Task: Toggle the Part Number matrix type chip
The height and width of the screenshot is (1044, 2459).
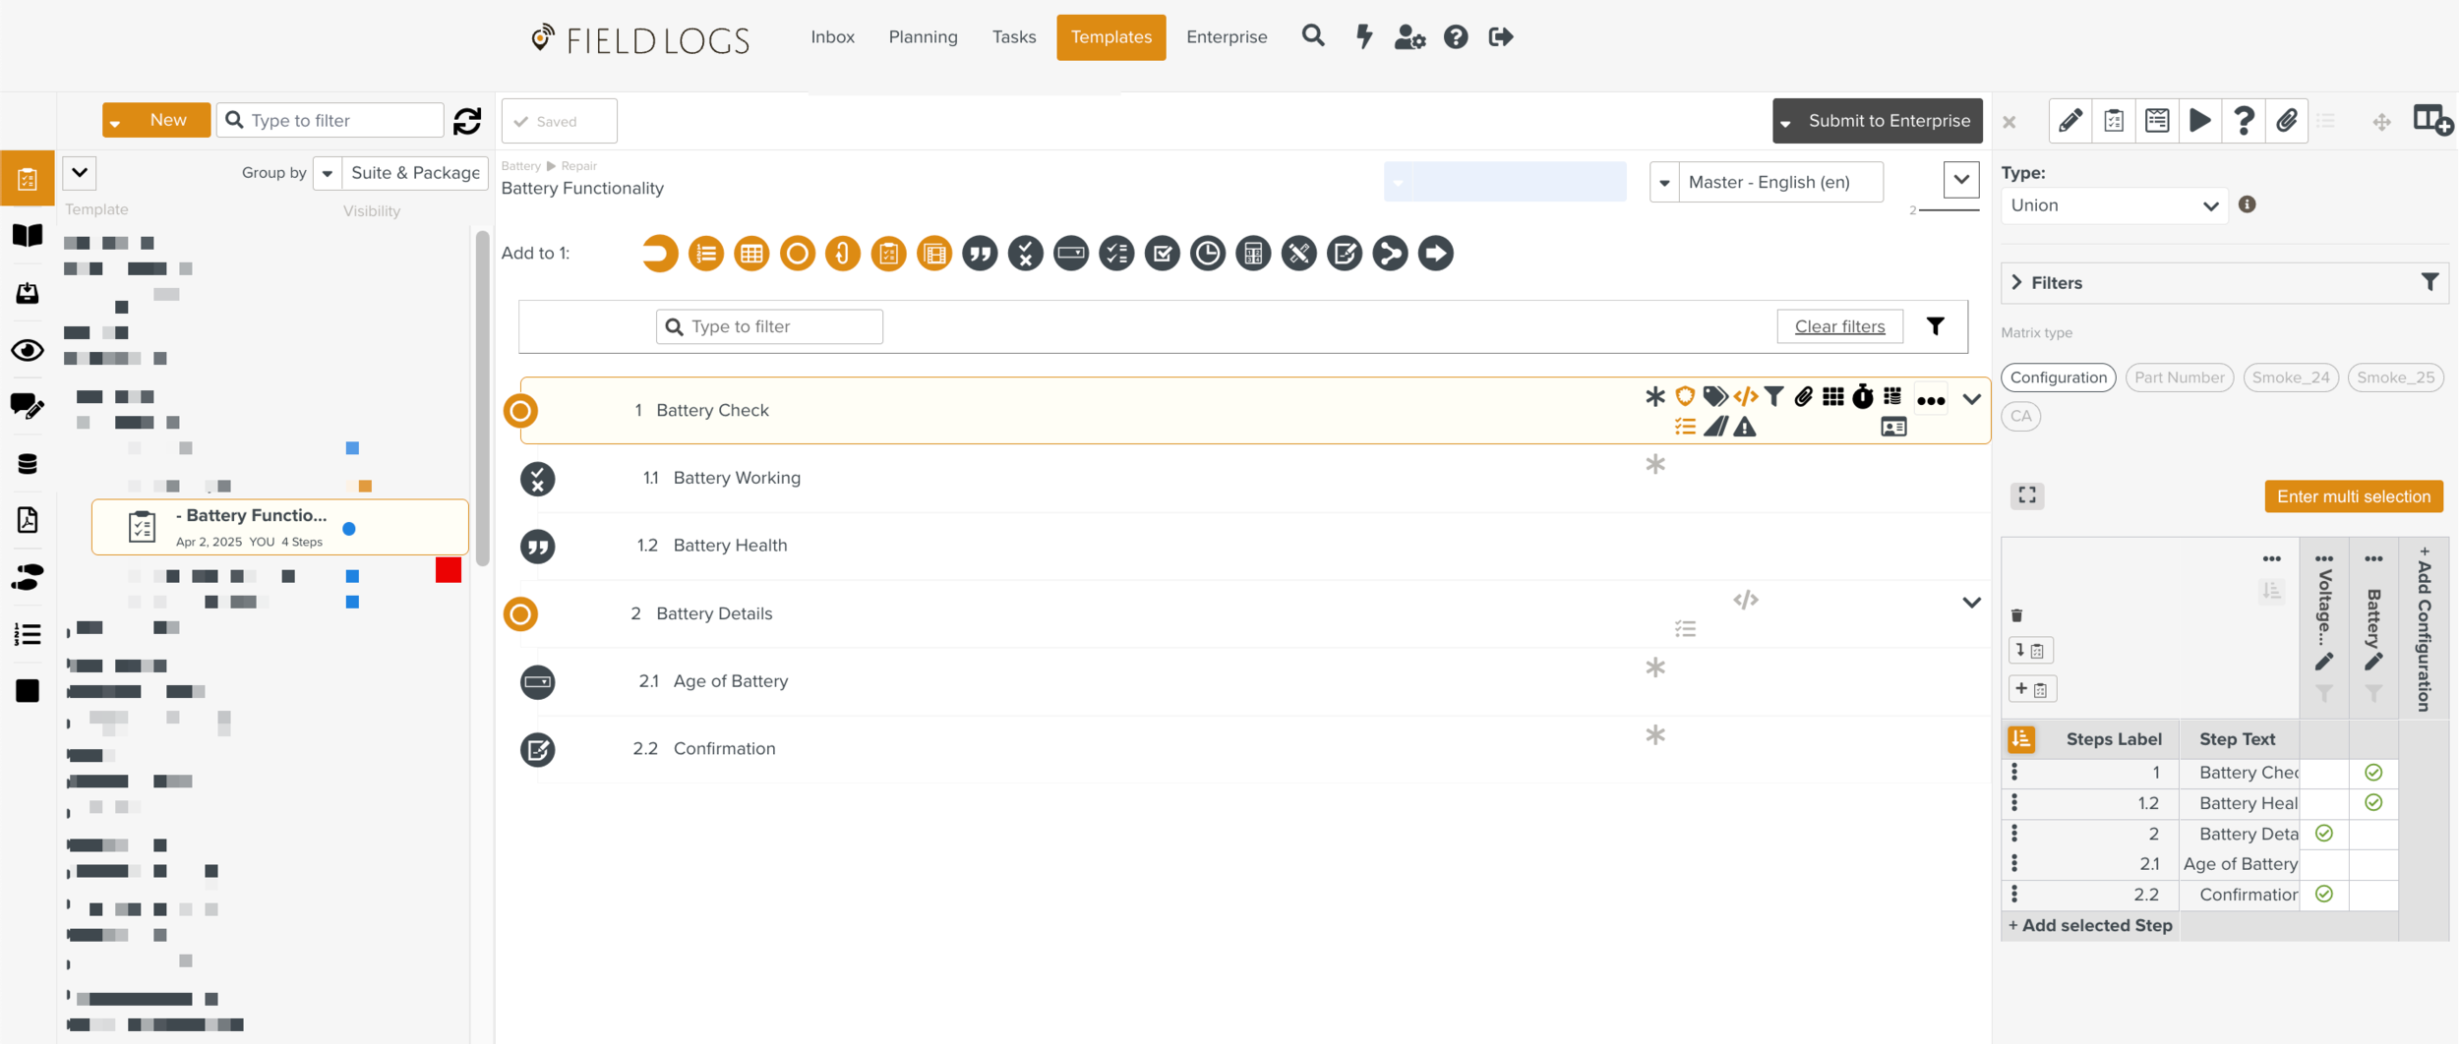Action: pos(2179,377)
